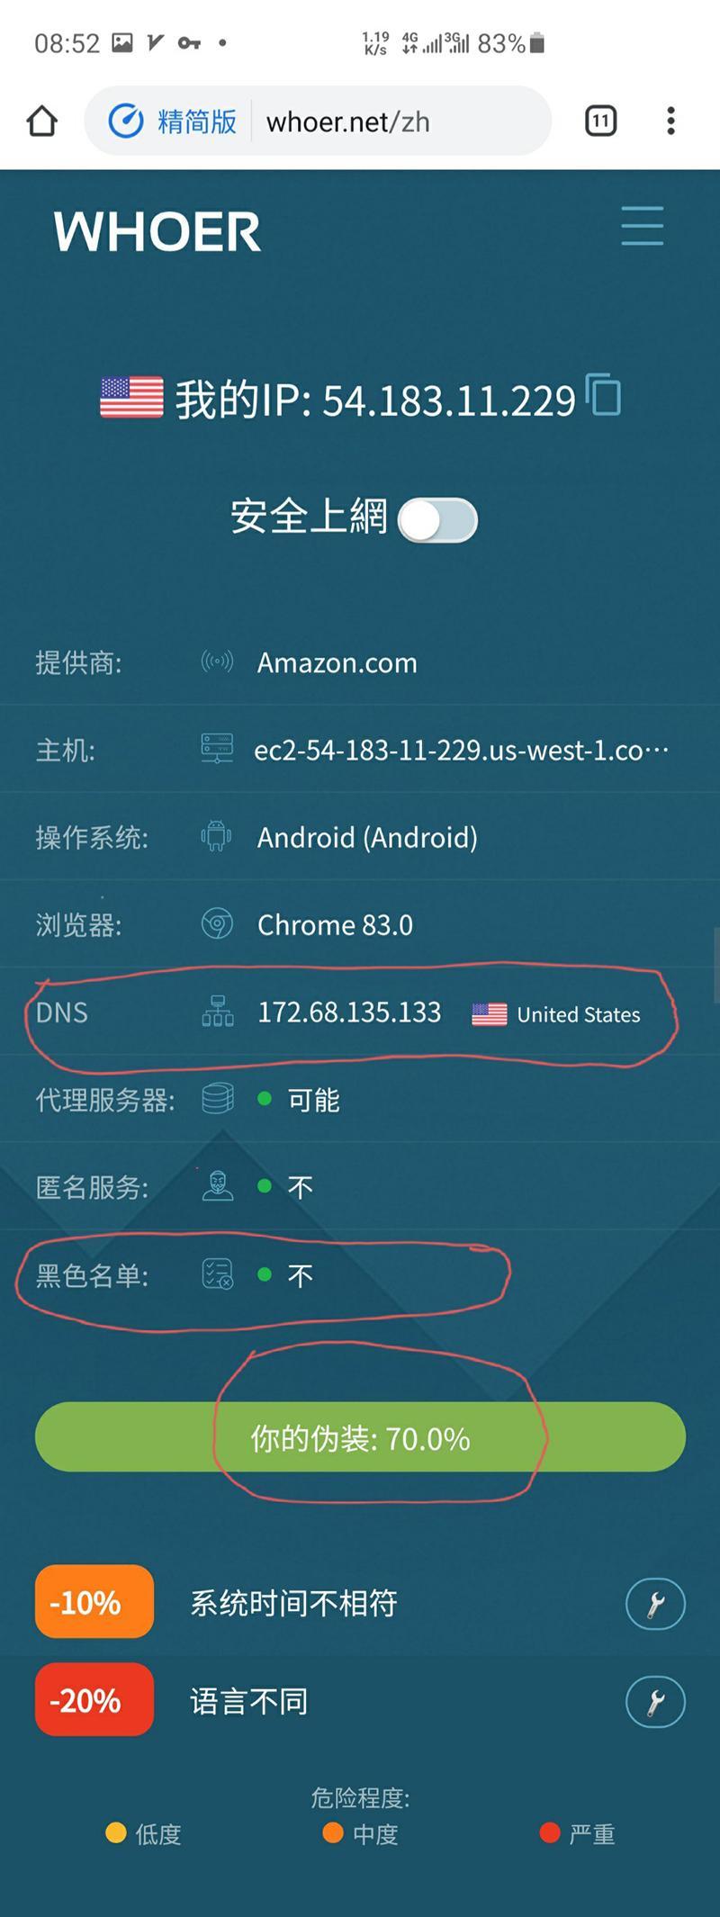
Task: Tap the -10% orange penalty badge
Action: pos(94,1601)
